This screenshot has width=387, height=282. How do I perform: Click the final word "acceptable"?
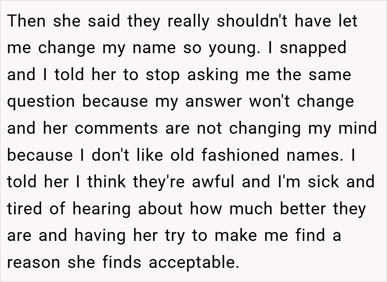pyautogui.click(x=192, y=263)
